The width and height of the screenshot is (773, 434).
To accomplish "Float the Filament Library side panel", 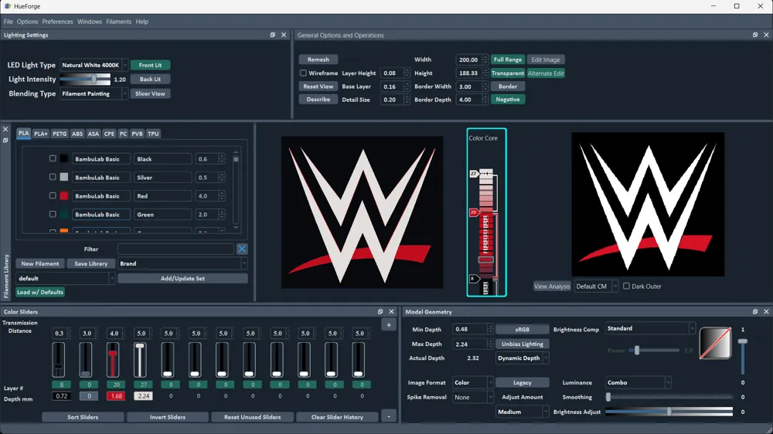I will point(5,141).
